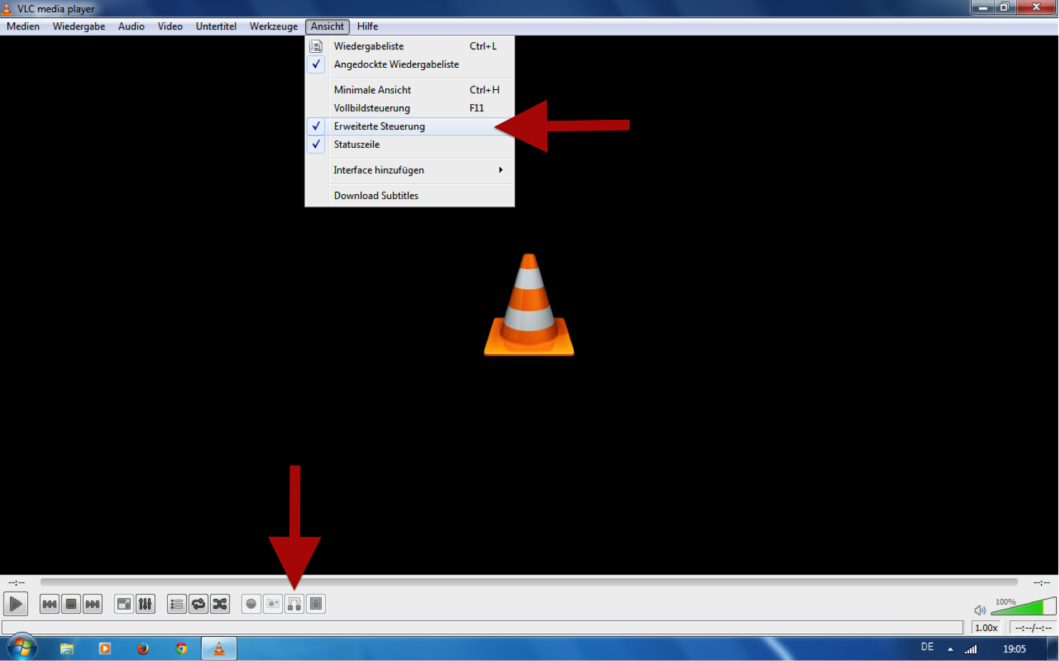
Task: Toggle loop repeat mode icon
Action: (x=199, y=604)
